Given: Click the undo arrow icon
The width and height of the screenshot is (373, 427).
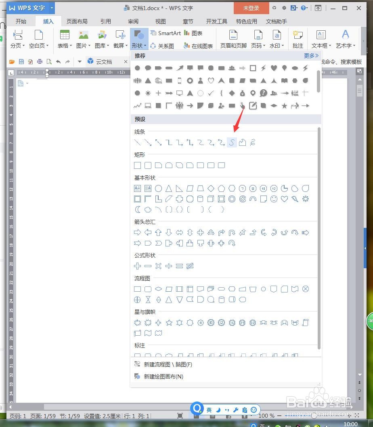Looking at the screenshot, I should 58,61.
